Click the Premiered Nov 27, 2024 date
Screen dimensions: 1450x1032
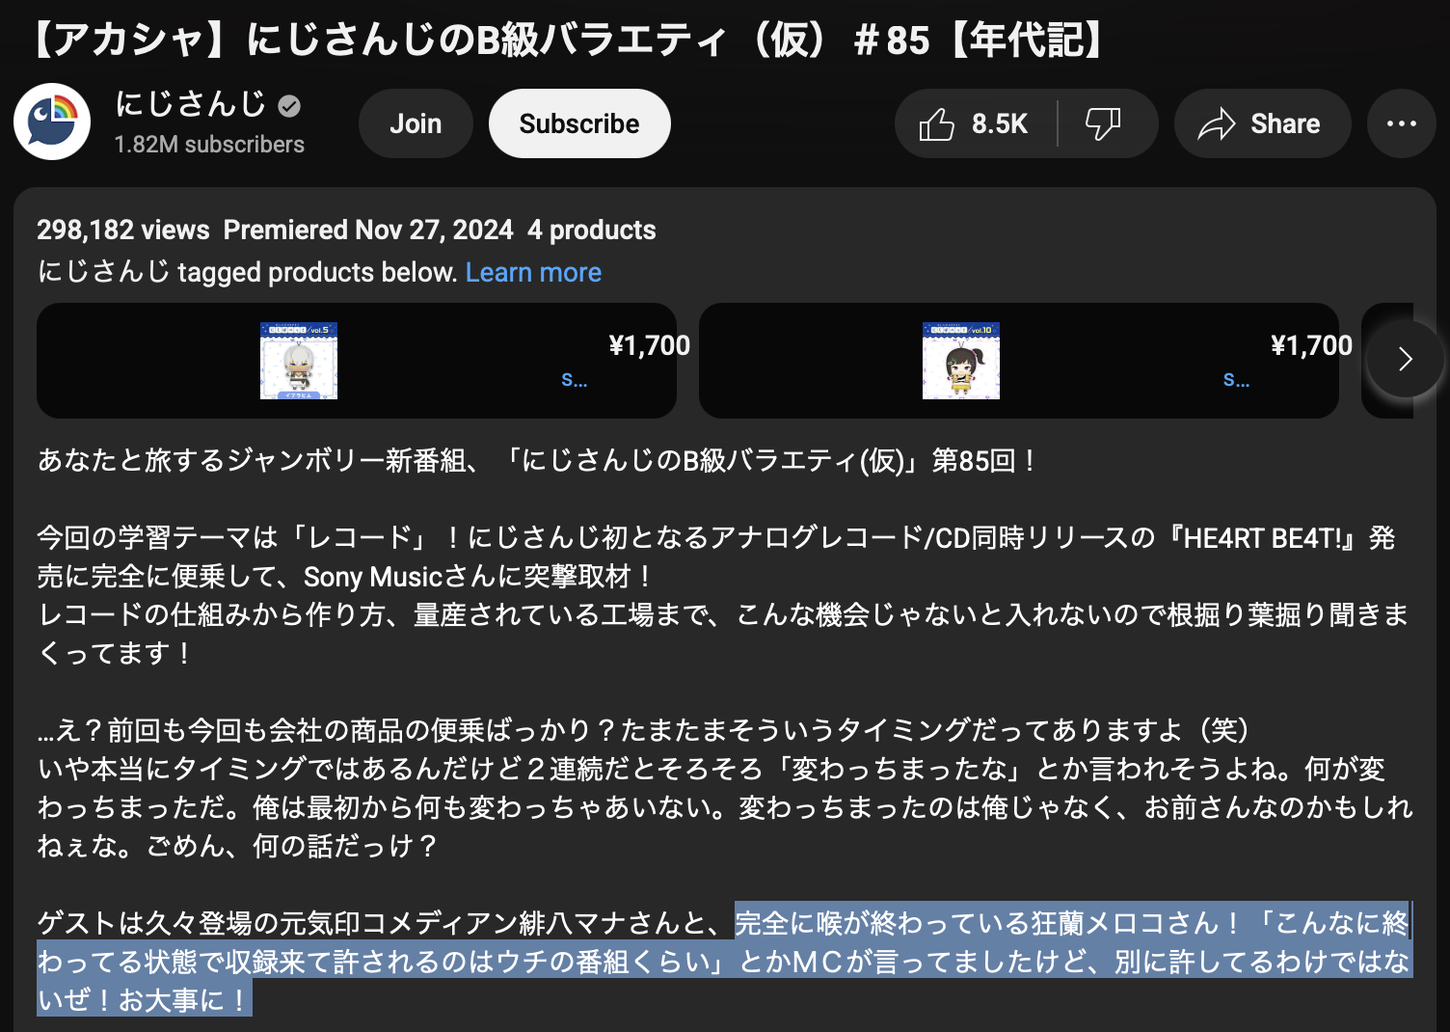click(368, 230)
